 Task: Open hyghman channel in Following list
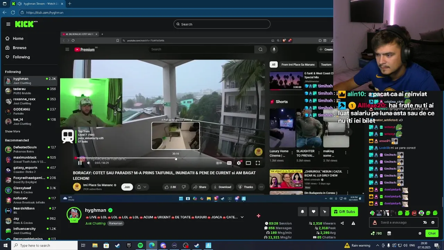[31, 81]
